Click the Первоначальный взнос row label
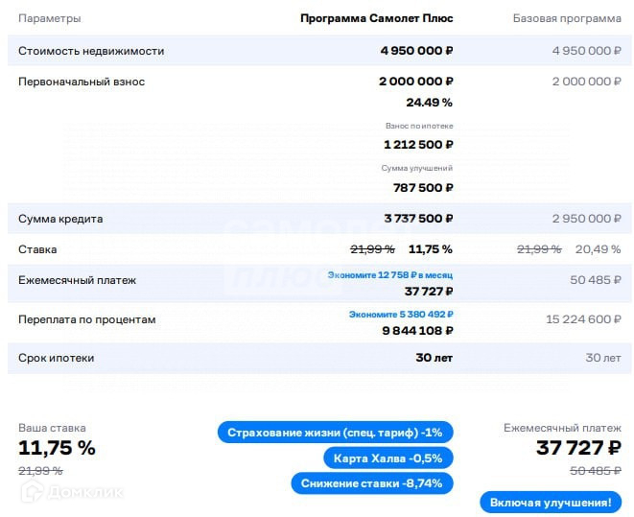634x517 pixels. click(82, 82)
